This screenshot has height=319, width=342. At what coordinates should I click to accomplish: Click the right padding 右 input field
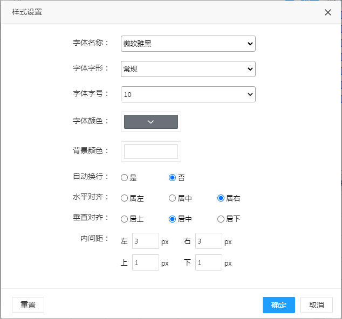[208, 241]
